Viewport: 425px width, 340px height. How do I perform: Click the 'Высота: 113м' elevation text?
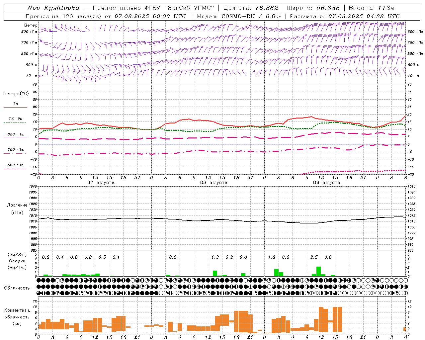coord(371,8)
